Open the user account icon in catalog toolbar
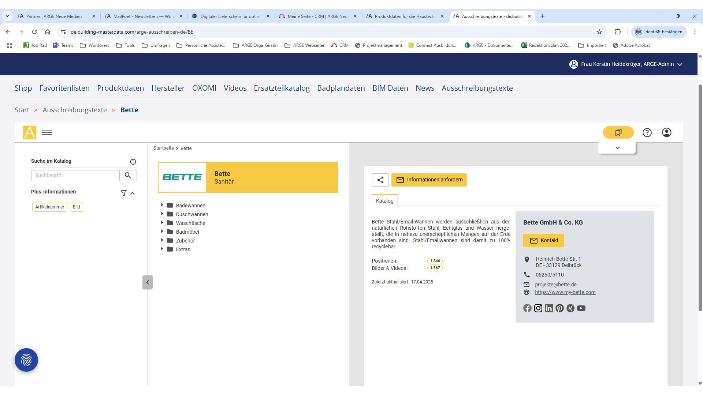703x395 pixels. coord(666,132)
